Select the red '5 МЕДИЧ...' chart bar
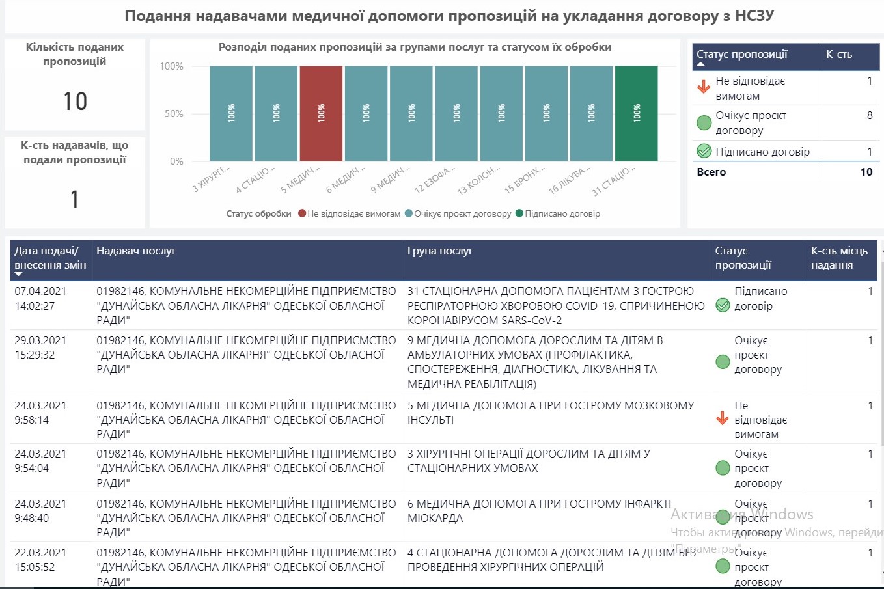 [x=321, y=113]
